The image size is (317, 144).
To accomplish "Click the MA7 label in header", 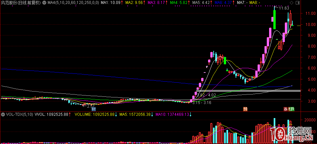I will pos(242,3).
